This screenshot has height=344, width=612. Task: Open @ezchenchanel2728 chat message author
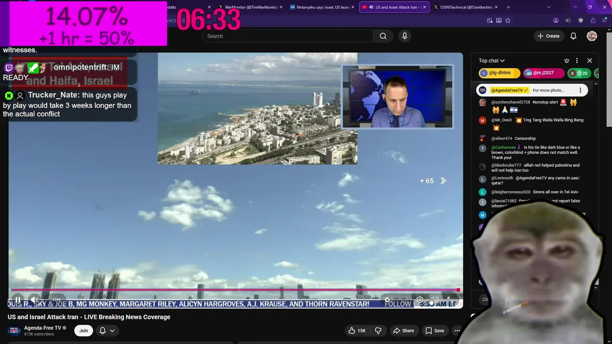point(511,102)
